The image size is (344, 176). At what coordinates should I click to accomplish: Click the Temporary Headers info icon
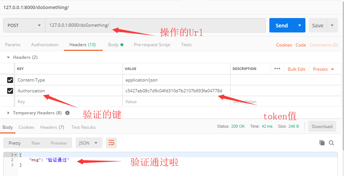67,113
